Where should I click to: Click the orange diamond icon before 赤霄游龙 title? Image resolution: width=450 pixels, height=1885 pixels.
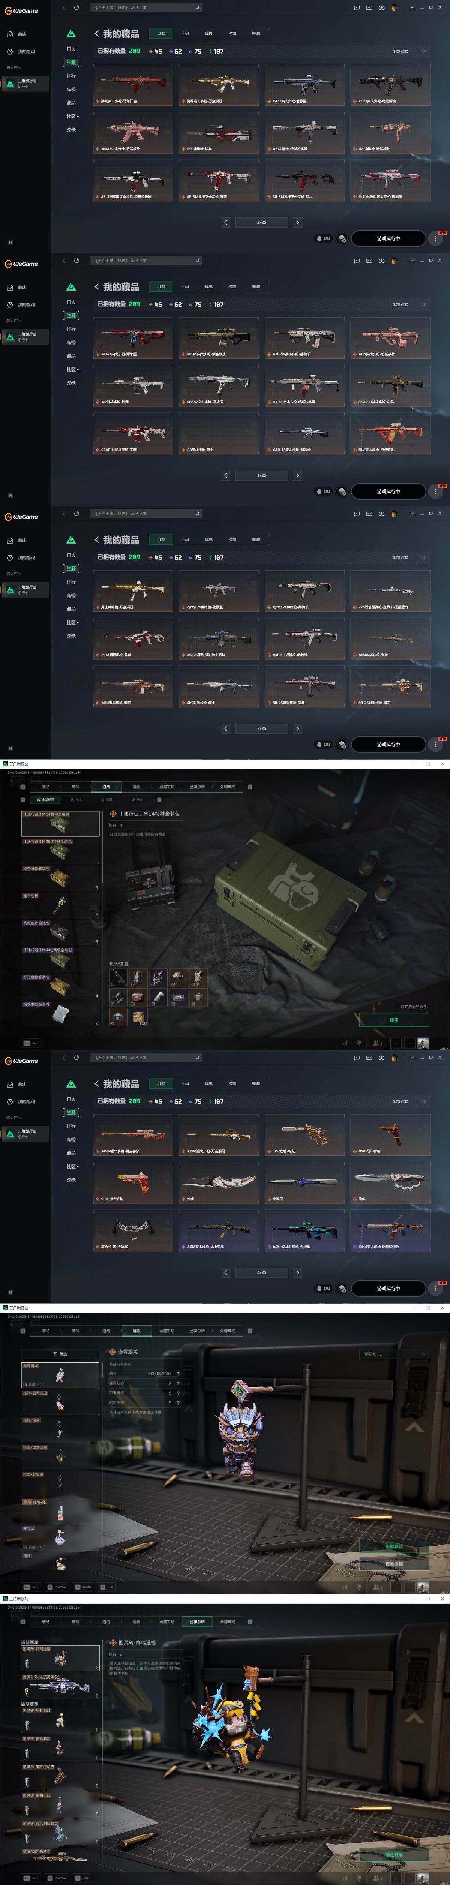(x=112, y=1352)
